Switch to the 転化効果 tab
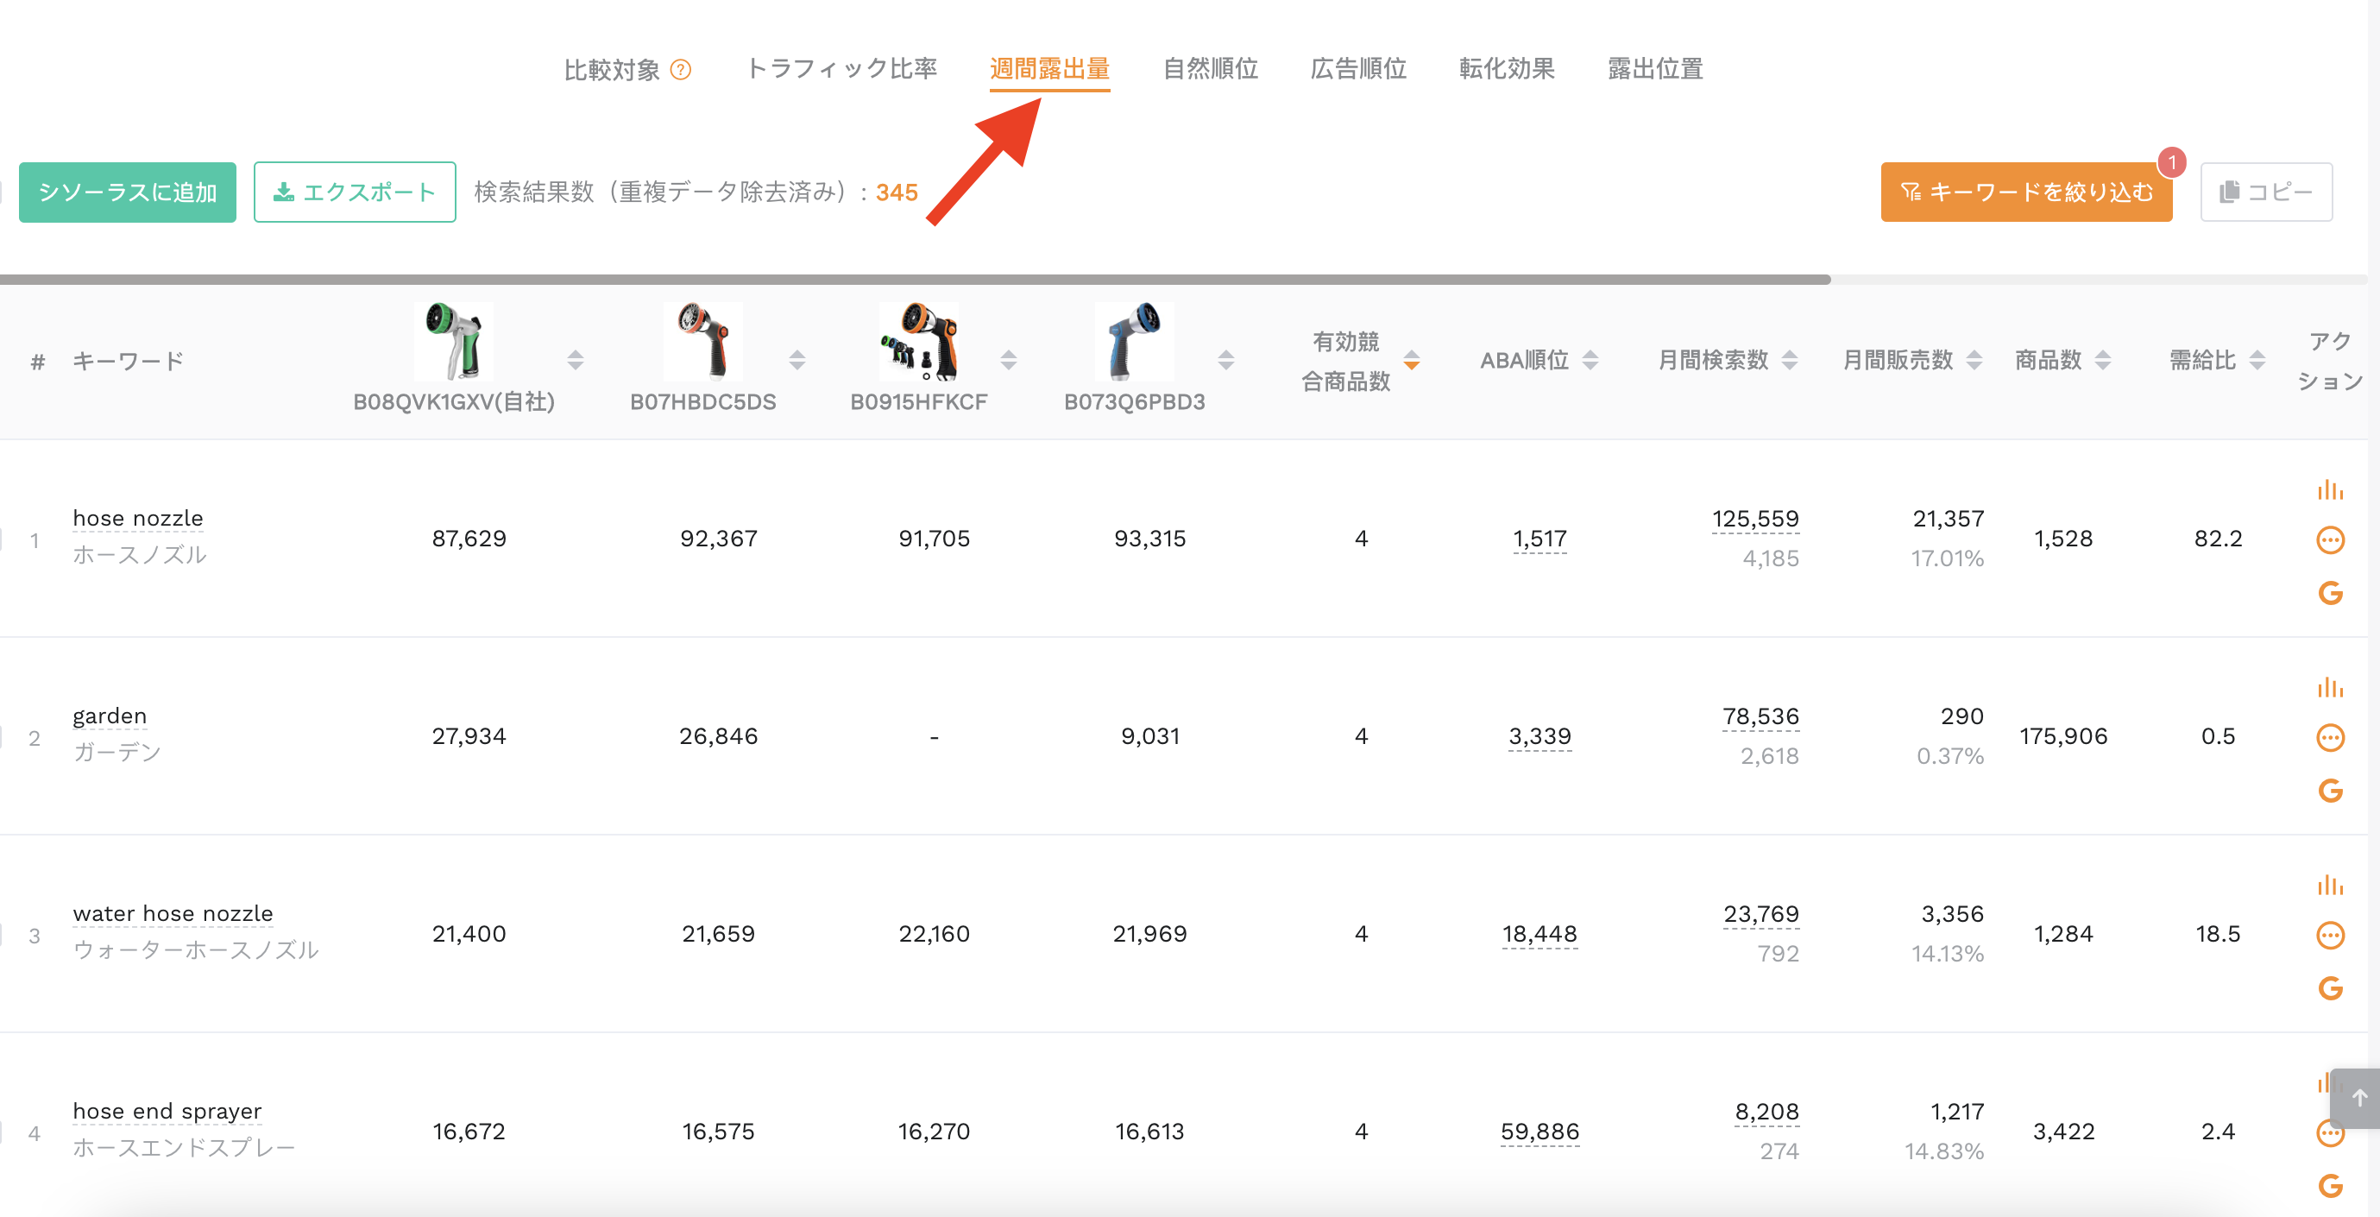 1506,69
